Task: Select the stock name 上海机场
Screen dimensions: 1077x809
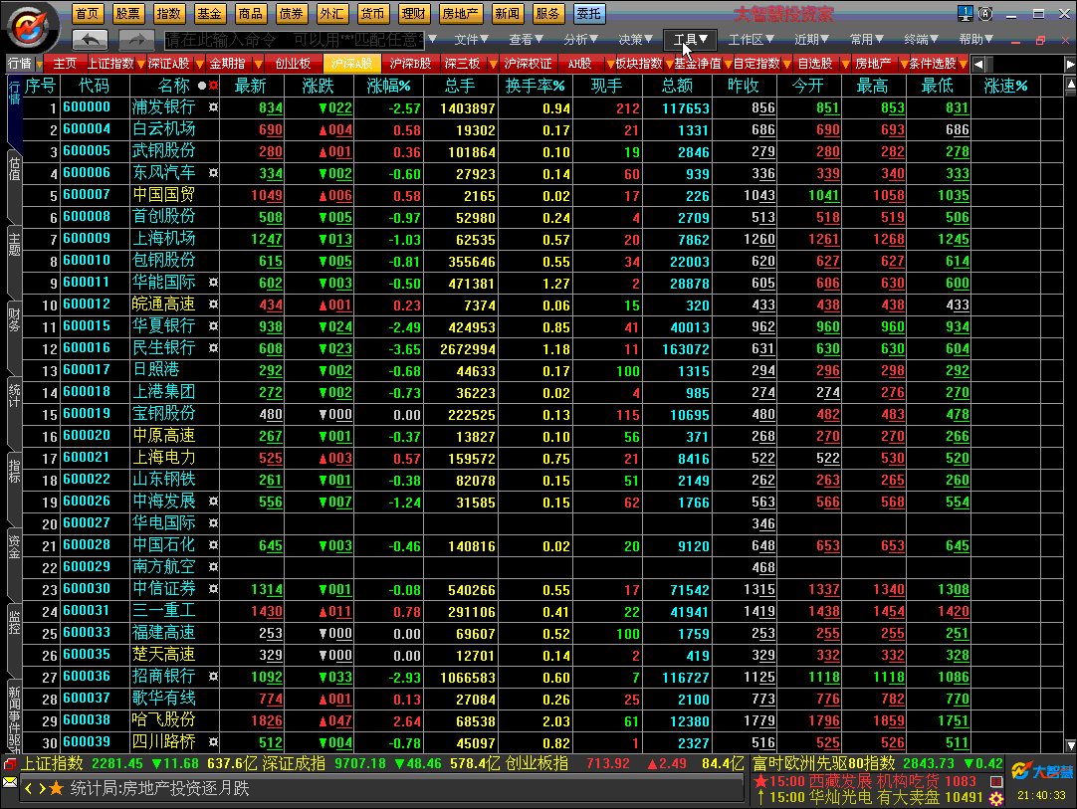Action: tap(163, 238)
